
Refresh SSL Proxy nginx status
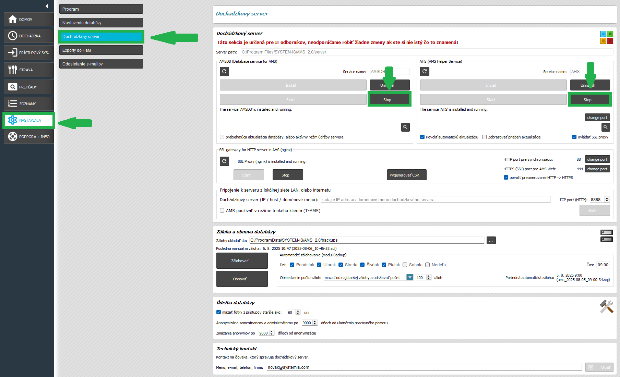pyautogui.click(x=224, y=161)
